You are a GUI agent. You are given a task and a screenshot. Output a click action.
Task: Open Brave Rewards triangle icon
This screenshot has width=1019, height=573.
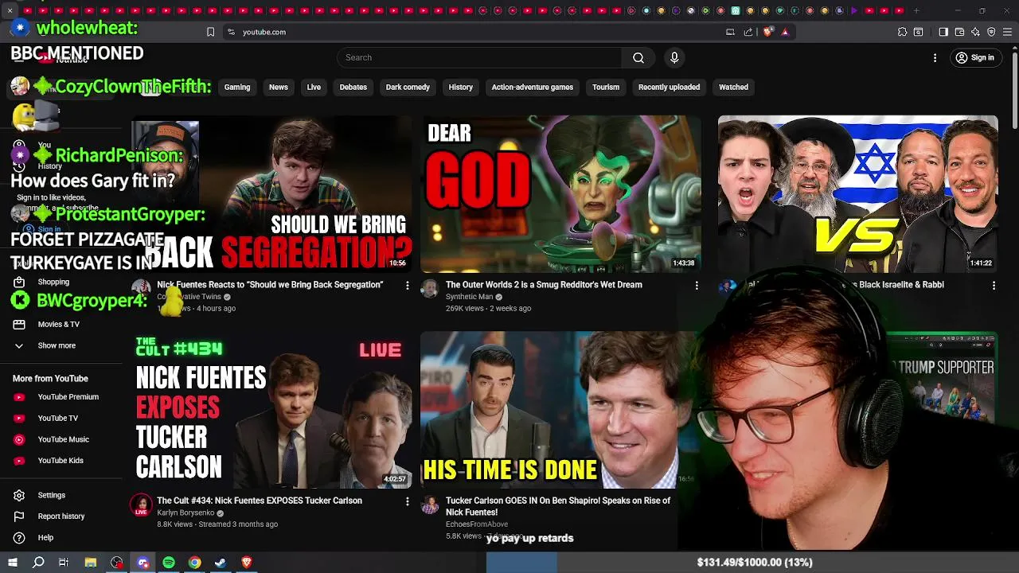[785, 32]
